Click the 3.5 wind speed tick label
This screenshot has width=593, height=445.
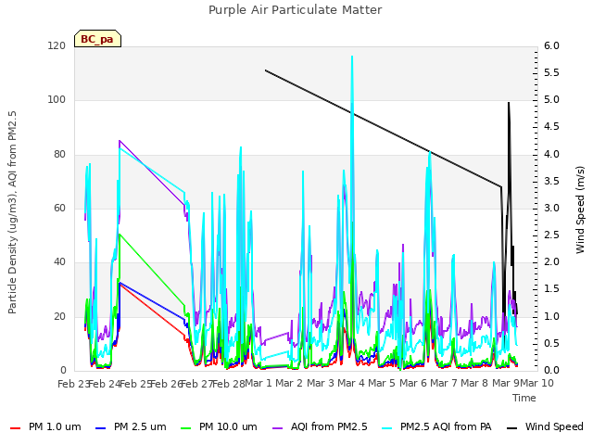point(551,181)
